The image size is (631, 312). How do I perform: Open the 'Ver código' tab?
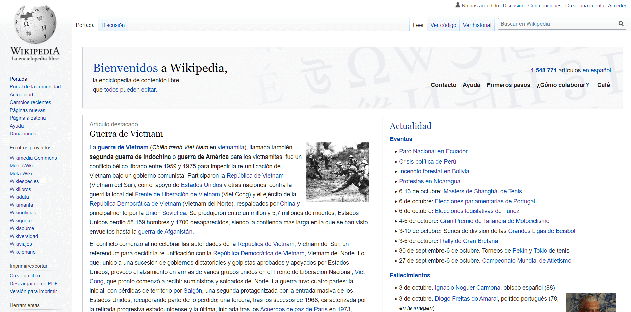pos(443,25)
